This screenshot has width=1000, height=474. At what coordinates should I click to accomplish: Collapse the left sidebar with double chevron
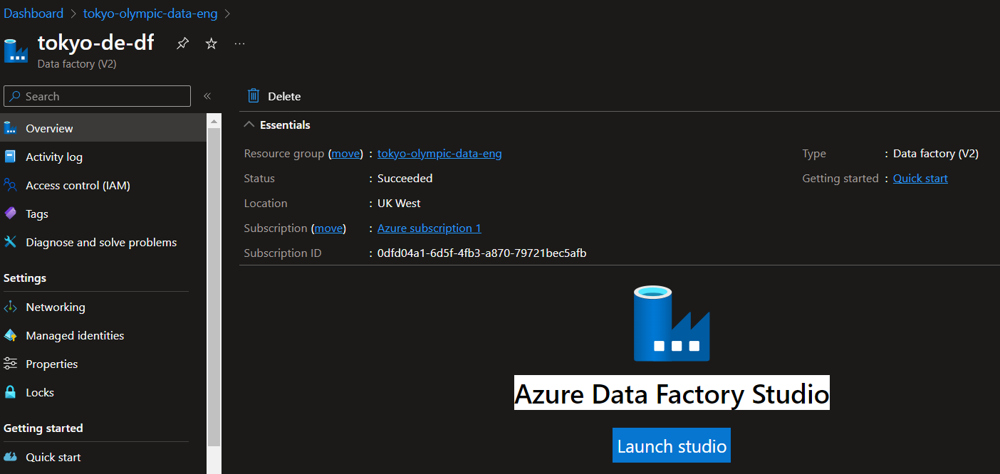pyautogui.click(x=207, y=96)
